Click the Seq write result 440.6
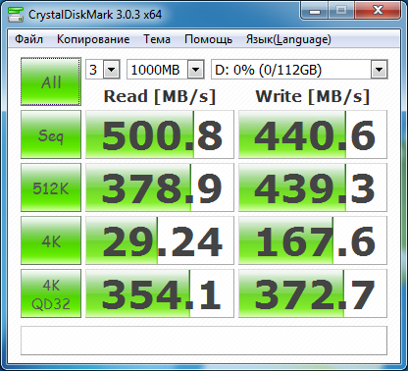Viewport: 408px width, 371px height. pos(313,134)
